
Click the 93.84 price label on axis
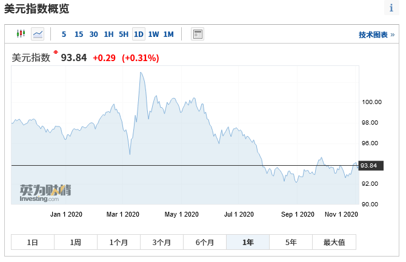tap(368, 165)
